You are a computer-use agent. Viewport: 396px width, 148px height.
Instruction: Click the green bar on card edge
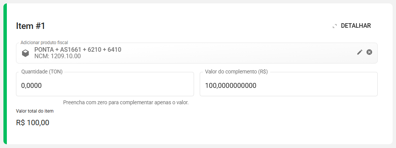tap(5, 74)
